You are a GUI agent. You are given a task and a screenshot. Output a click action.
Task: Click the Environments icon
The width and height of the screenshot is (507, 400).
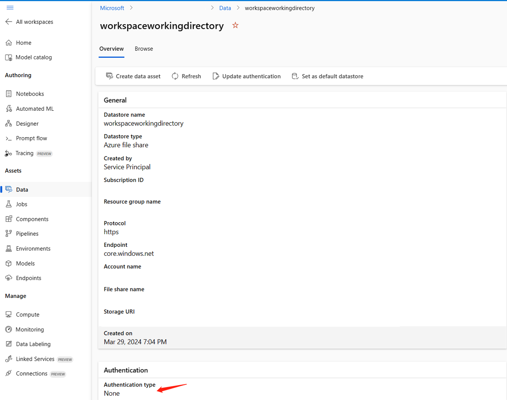pos(9,249)
